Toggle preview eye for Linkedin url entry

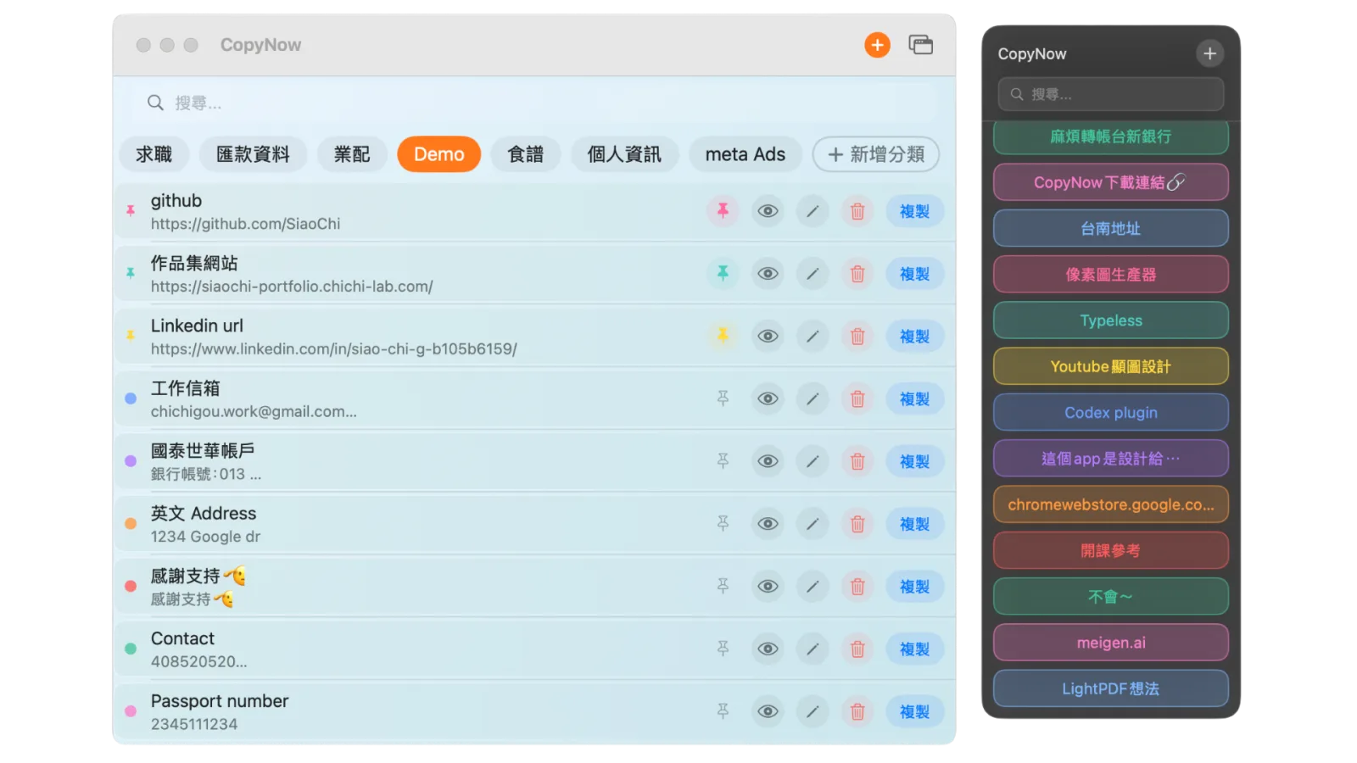point(768,337)
